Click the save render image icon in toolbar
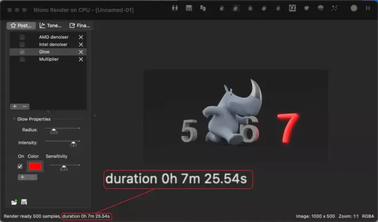 click(189, 8)
